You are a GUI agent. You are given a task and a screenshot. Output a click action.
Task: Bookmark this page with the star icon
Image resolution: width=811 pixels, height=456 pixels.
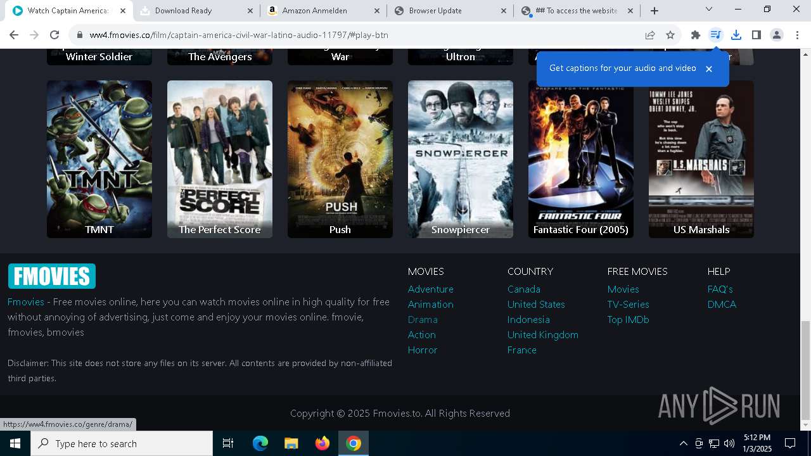(670, 35)
